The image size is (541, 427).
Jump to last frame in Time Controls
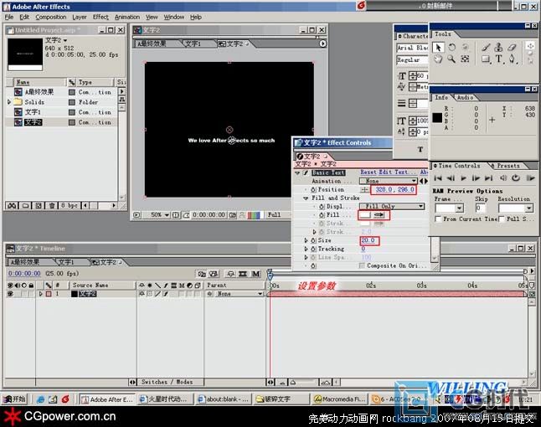(x=488, y=178)
